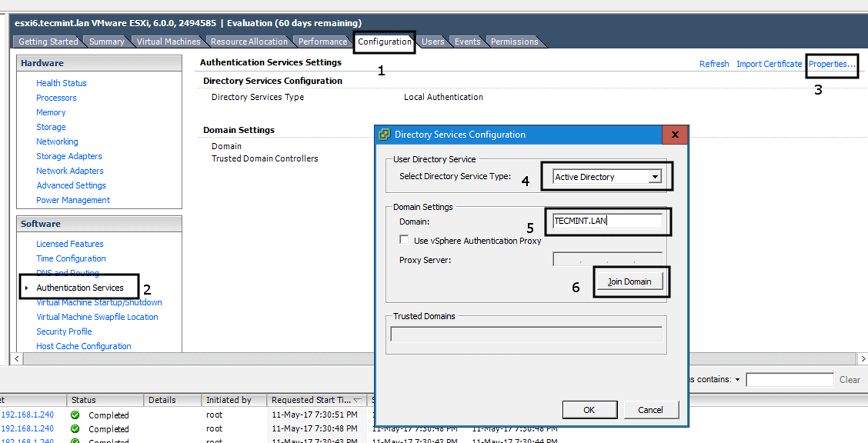Screen dimensions: 868x443
Task: Open the Select Directory Service Type dropdown
Action: pyautogui.click(x=654, y=177)
